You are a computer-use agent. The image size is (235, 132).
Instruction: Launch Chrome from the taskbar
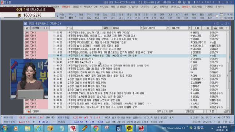click(95, 128)
